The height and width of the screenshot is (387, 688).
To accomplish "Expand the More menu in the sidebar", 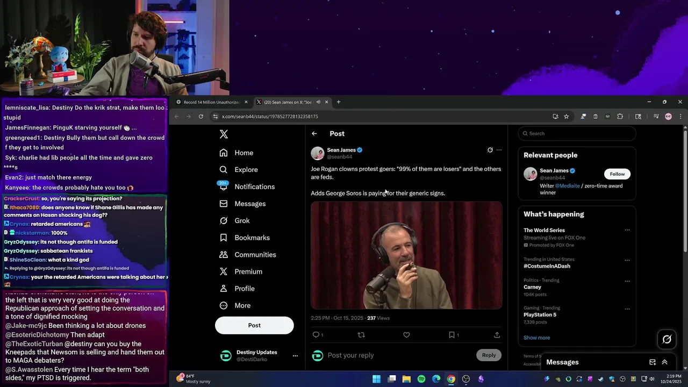I will click(x=235, y=305).
